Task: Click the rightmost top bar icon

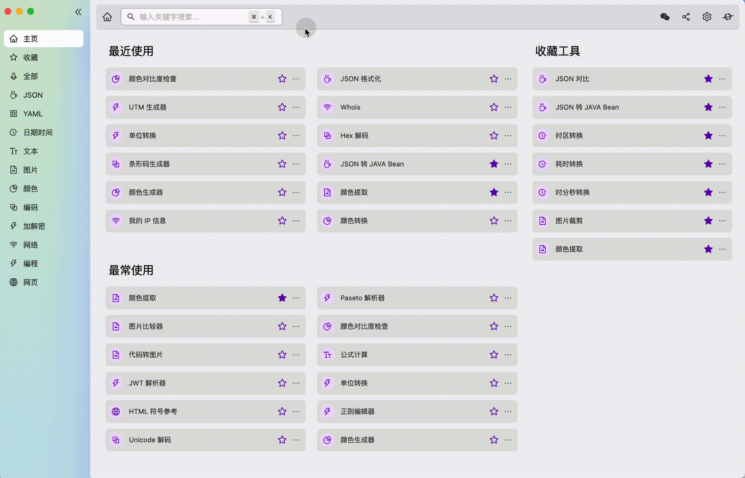Action: [x=728, y=17]
